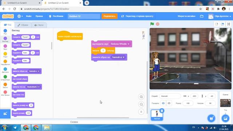Click the наступний образ next costume block

point(20,79)
